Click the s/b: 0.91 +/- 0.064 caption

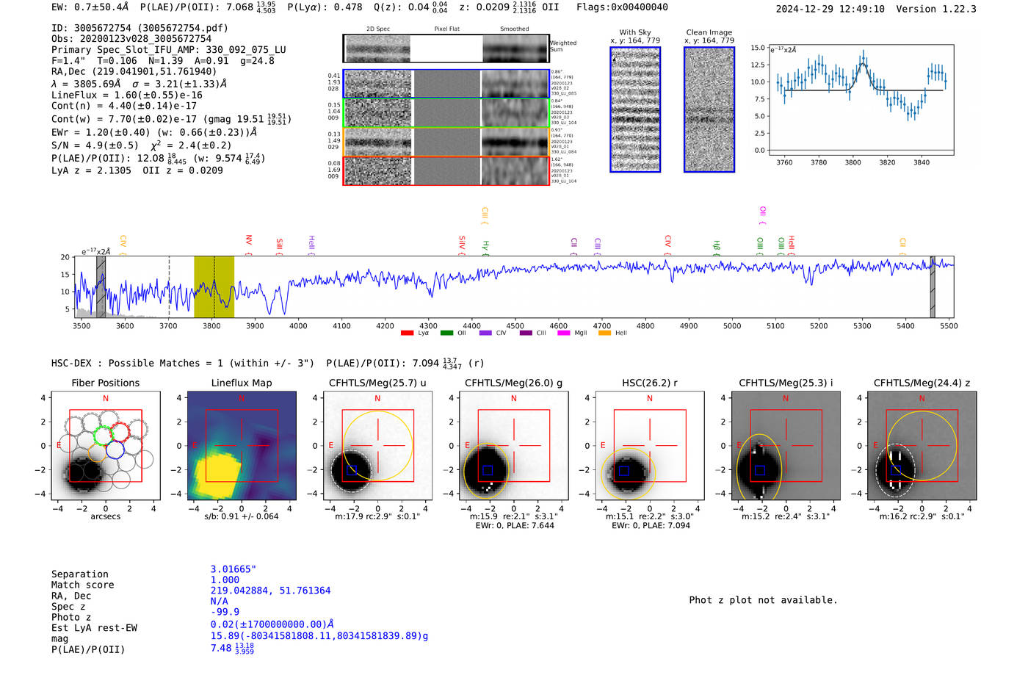242,516
